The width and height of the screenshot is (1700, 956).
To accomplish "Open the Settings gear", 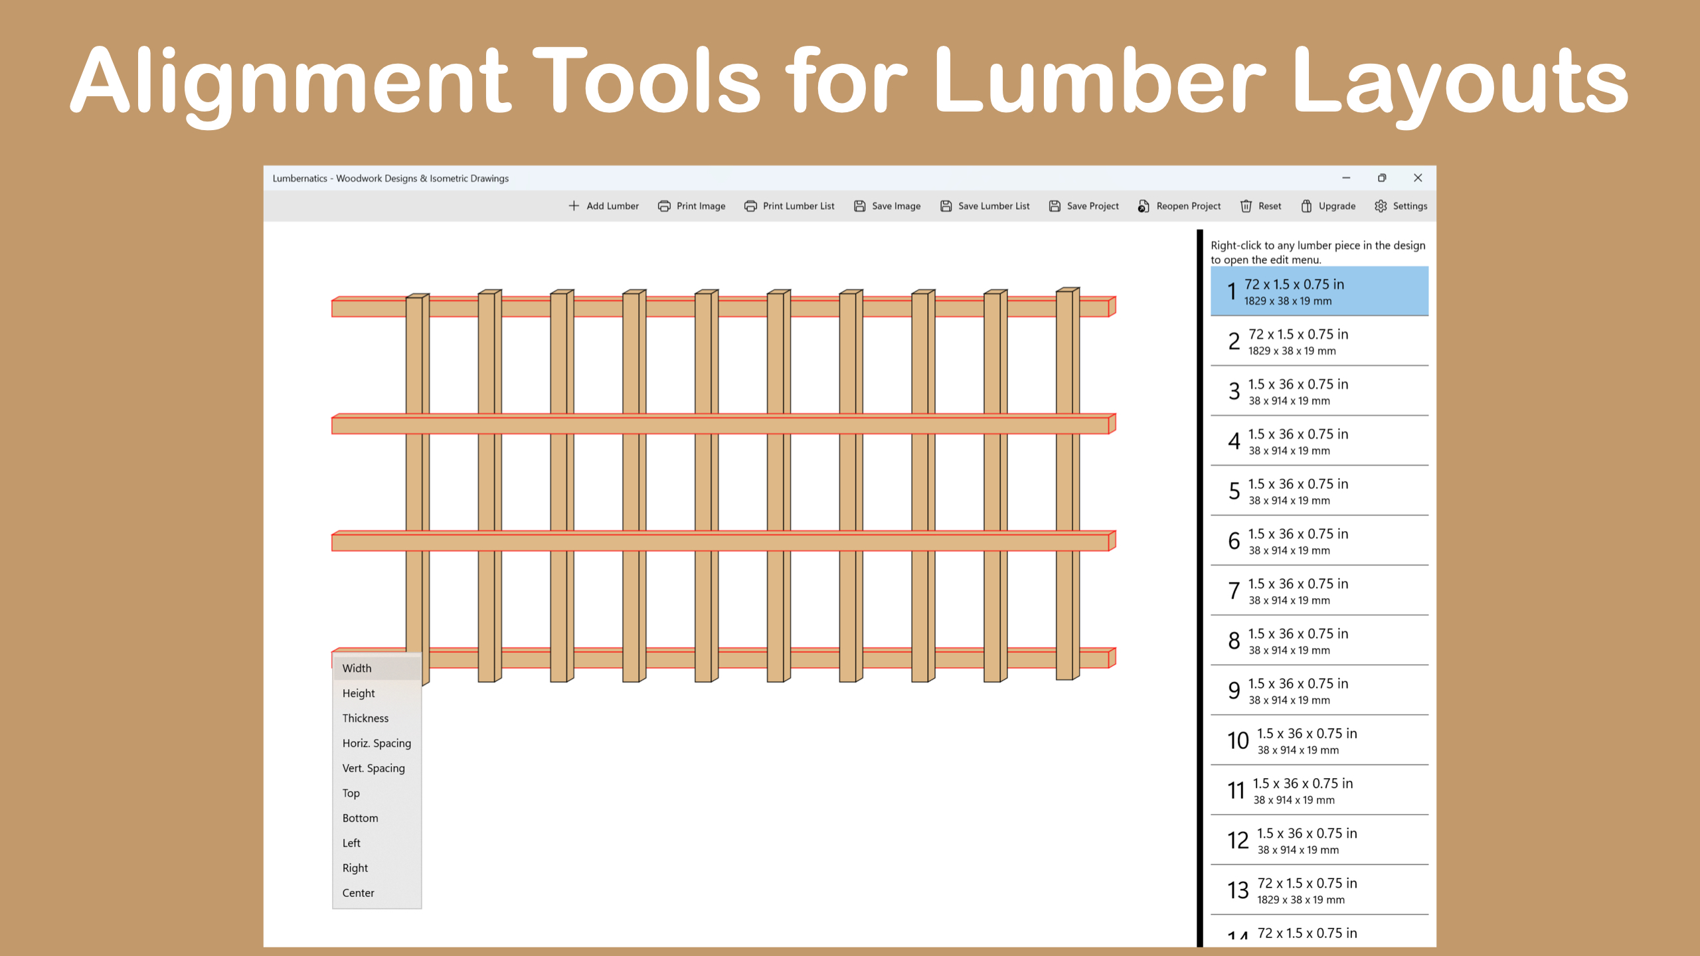I will 1381,206.
